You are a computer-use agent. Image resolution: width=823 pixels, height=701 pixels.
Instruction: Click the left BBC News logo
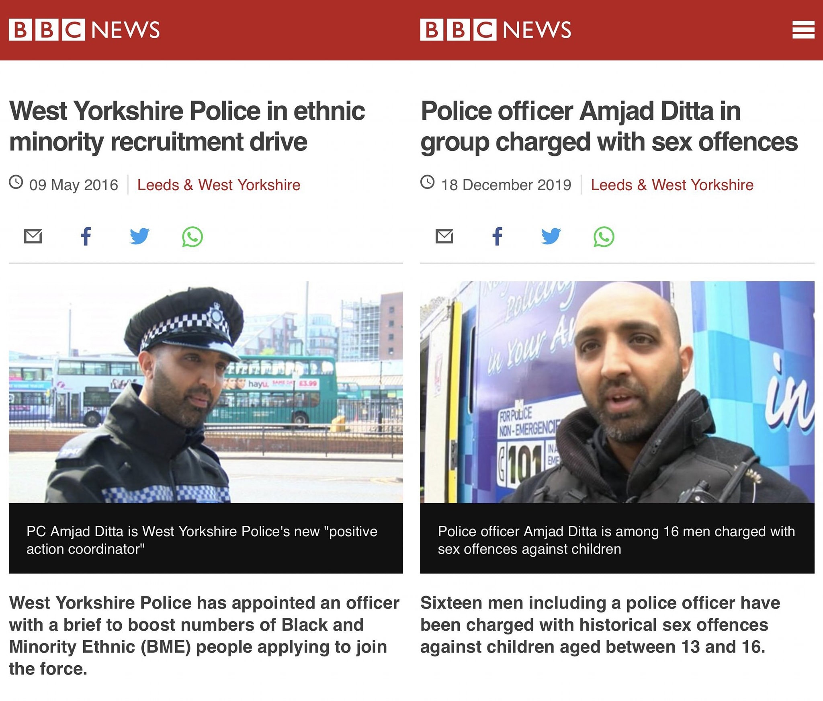tap(84, 30)
